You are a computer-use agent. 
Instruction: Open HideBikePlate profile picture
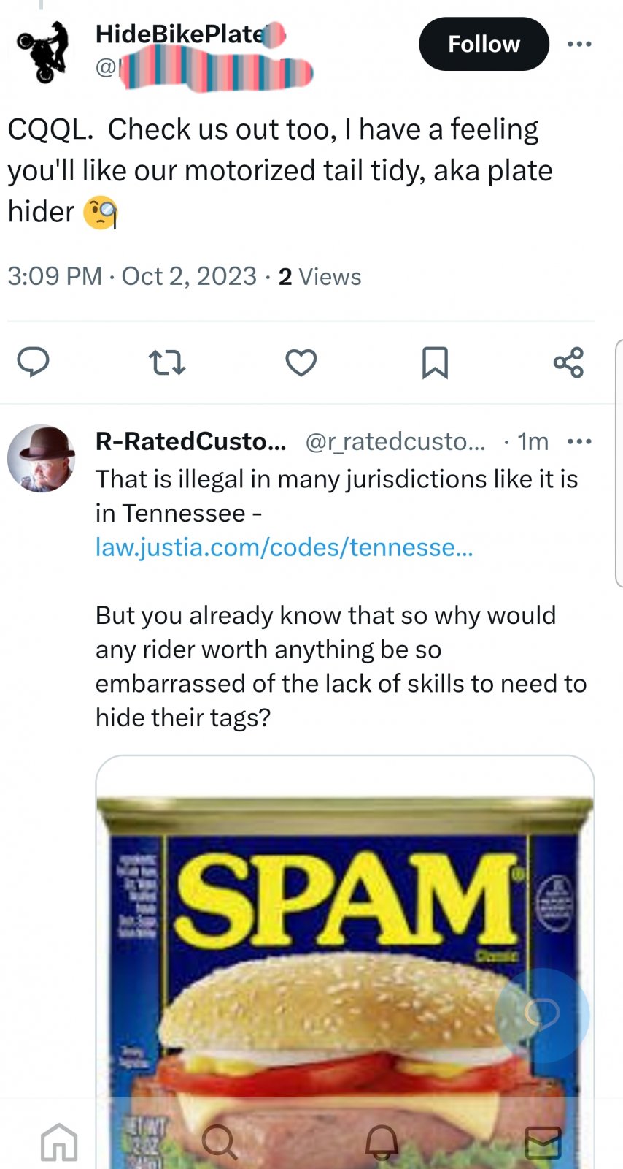coord(44,51)
